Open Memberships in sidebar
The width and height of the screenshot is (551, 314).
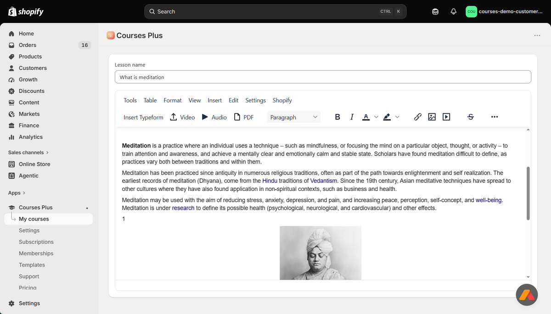click(36, 253)
